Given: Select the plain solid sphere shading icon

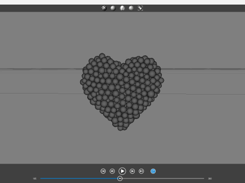Looking at the screenshot, I should (113, 8).
